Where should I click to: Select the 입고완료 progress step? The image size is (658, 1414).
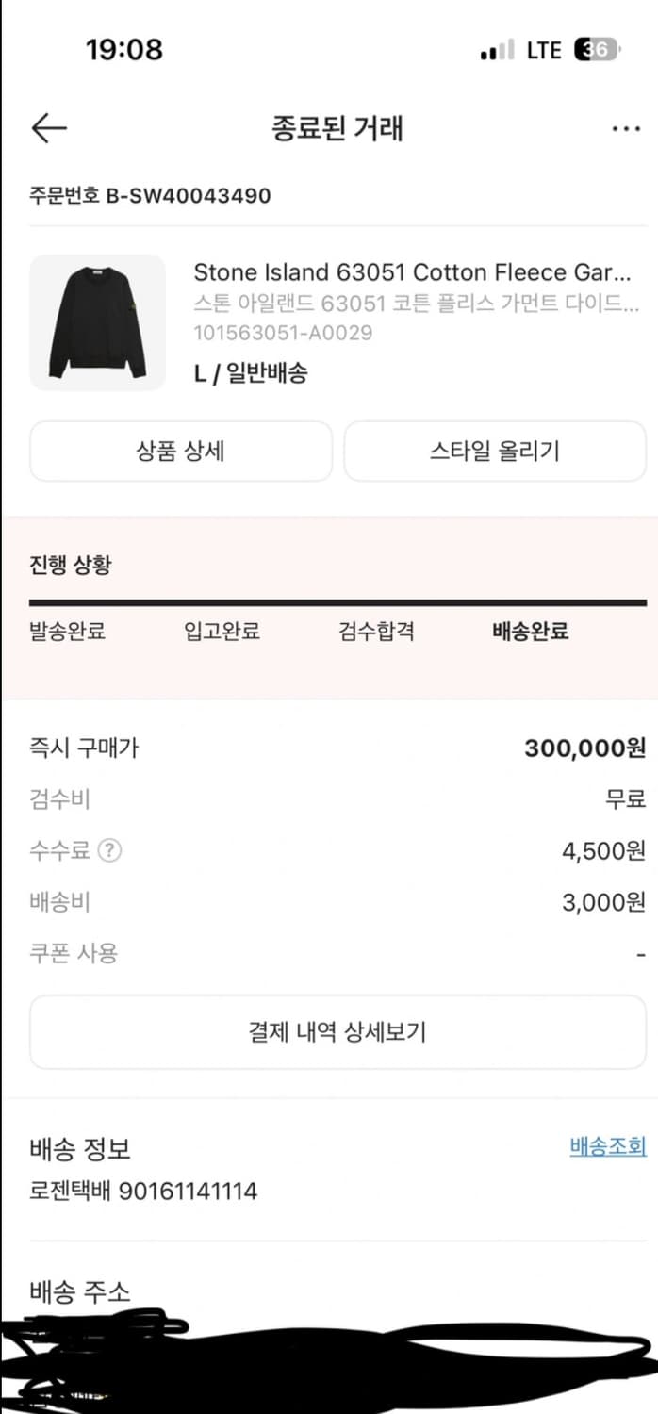(x=220, y=632)
